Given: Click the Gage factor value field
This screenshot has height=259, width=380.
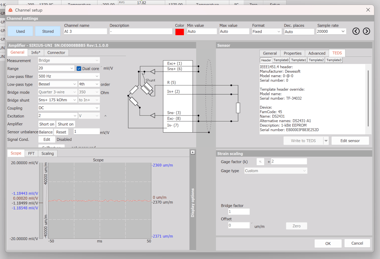Looking at the screenshot, I should (x=289, y=162).
